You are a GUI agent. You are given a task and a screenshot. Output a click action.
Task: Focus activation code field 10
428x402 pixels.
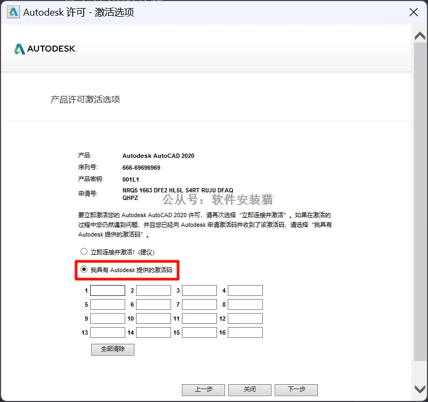153,318
